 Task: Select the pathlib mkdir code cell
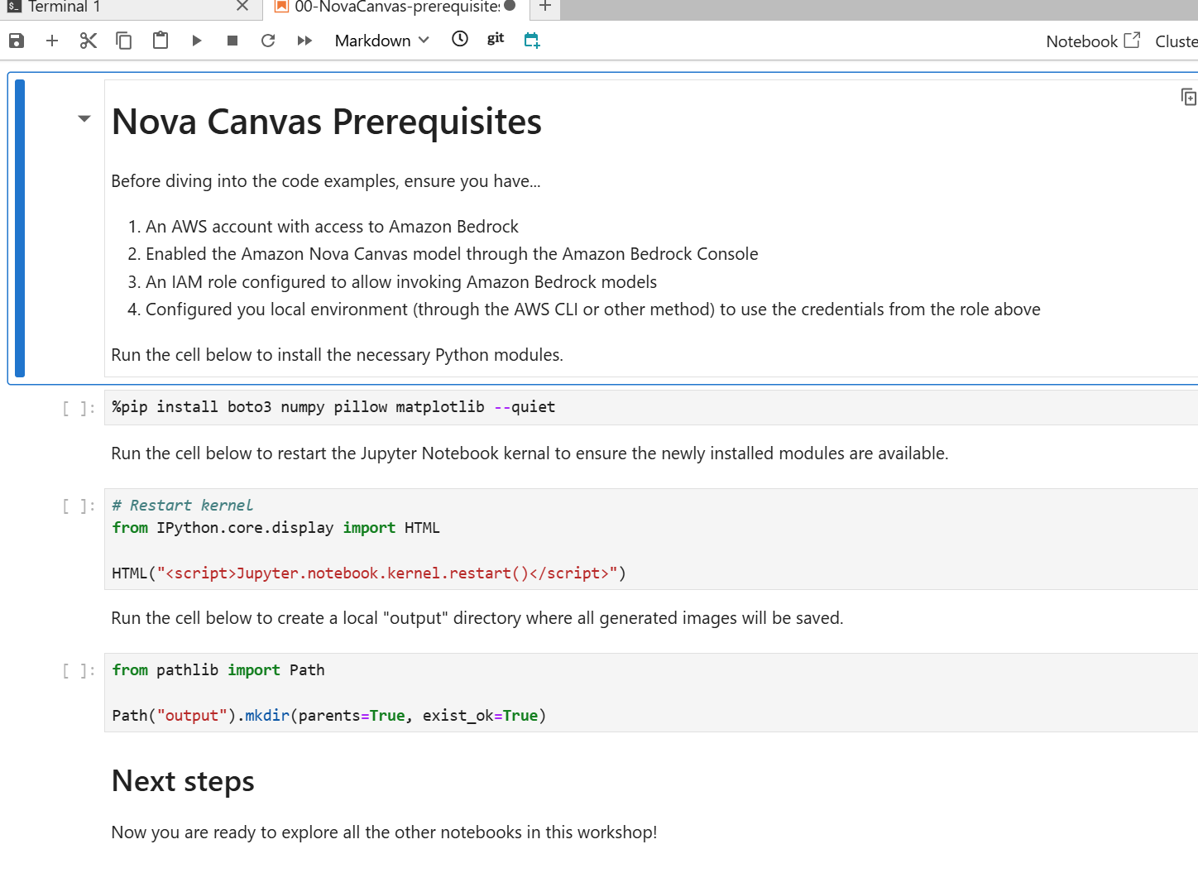pos(651,693)
